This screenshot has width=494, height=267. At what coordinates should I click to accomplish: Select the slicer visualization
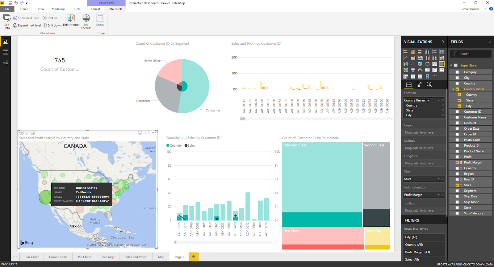pyautogui.click(x=406, y=76)
